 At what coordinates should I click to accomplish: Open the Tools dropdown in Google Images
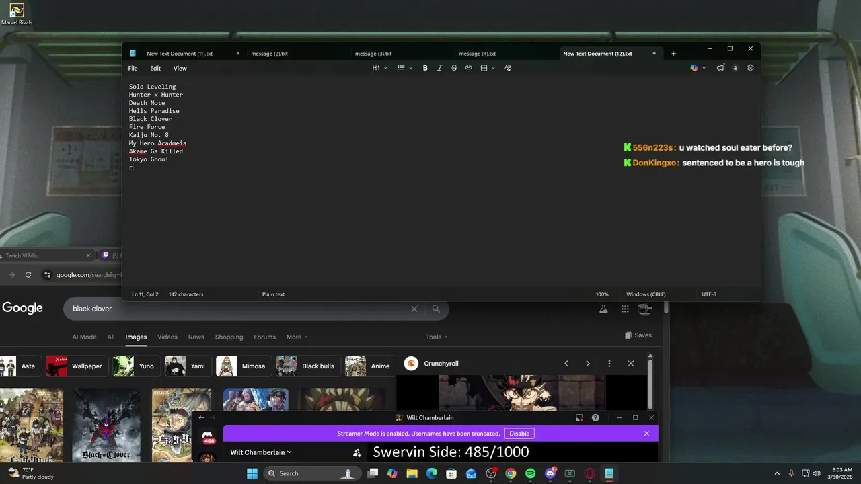437,337
